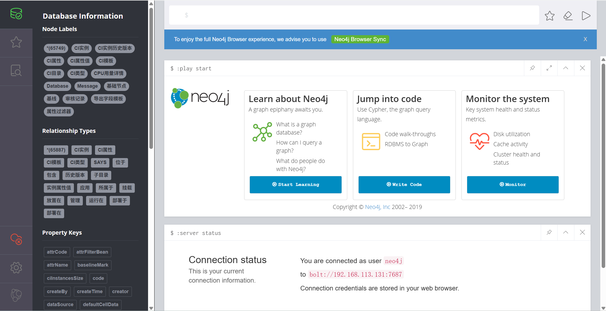Click the Write Code button
Viewport: 606px width, 311px height.
click(x=404, y=185)
